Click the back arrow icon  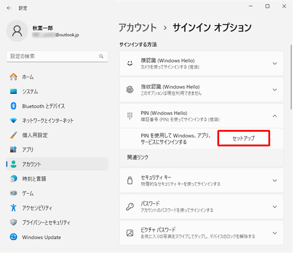coord(9,8)
